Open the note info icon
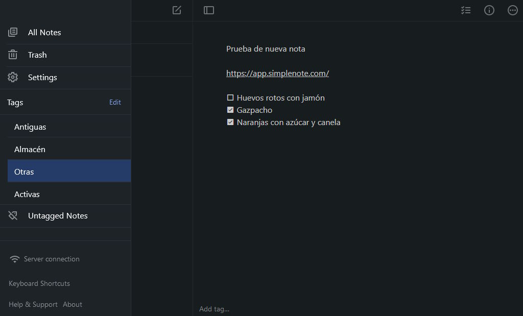Screen dimensions: 523x316 pyautogui.click(x=489, y=10)
